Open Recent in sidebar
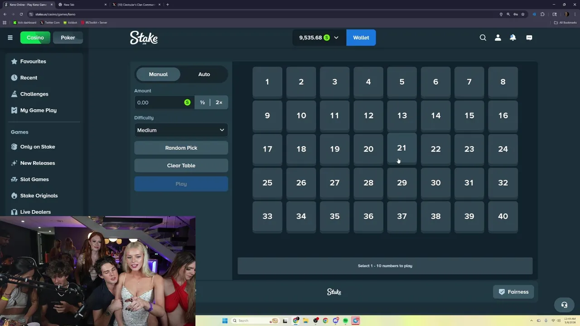This screenshot has height=326, width=580. tap(44, 77)
